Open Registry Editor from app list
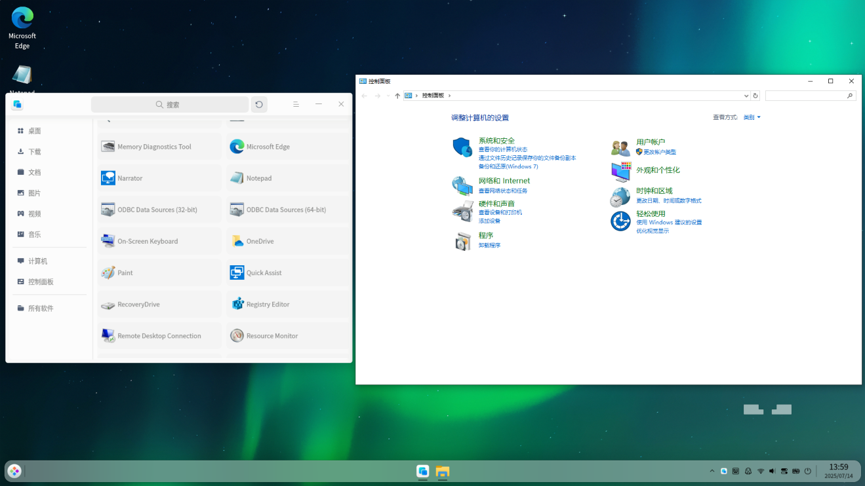 268,305
